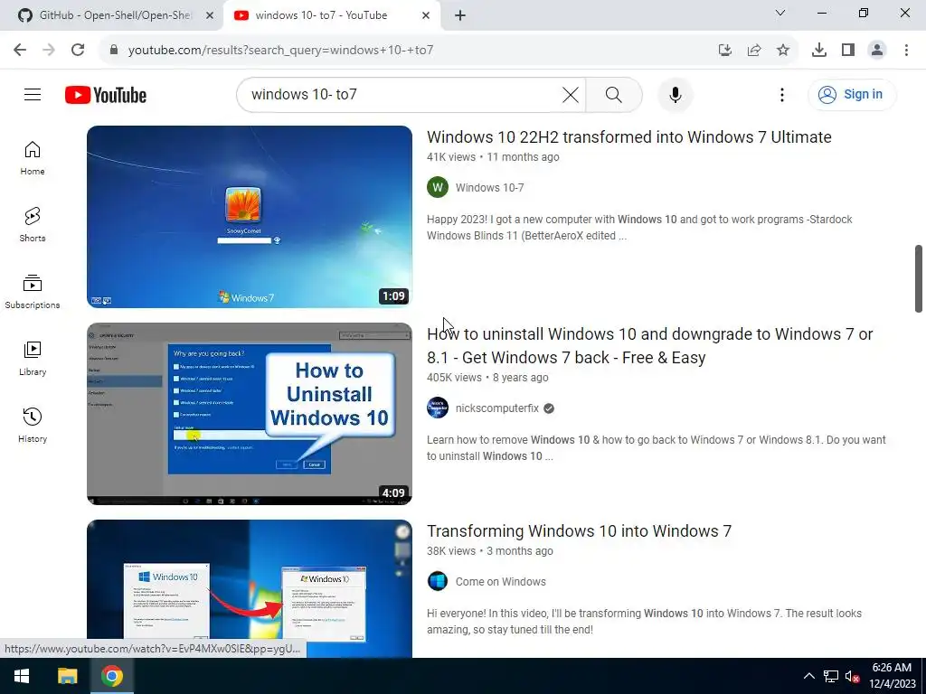This screenshot has height=694, width=926.
Task: Go to the YouTube logo home
Action: tap(106, 95)
